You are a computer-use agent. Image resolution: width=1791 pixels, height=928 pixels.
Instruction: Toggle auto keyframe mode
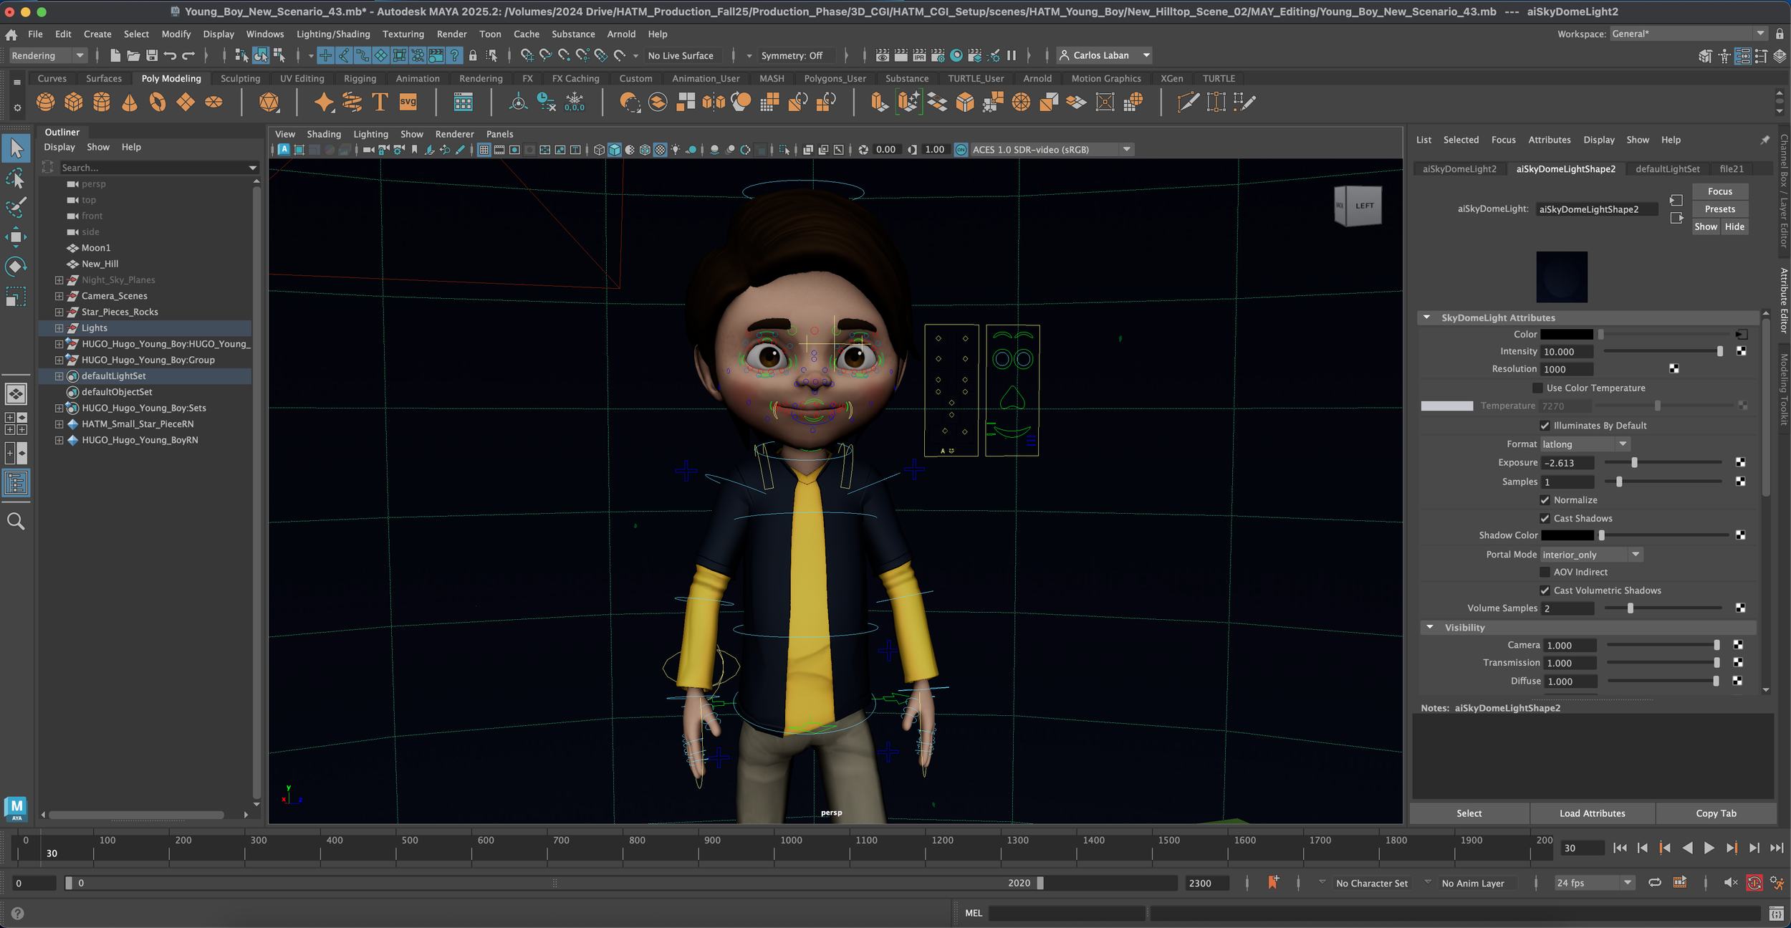[x=1754, y=883]
